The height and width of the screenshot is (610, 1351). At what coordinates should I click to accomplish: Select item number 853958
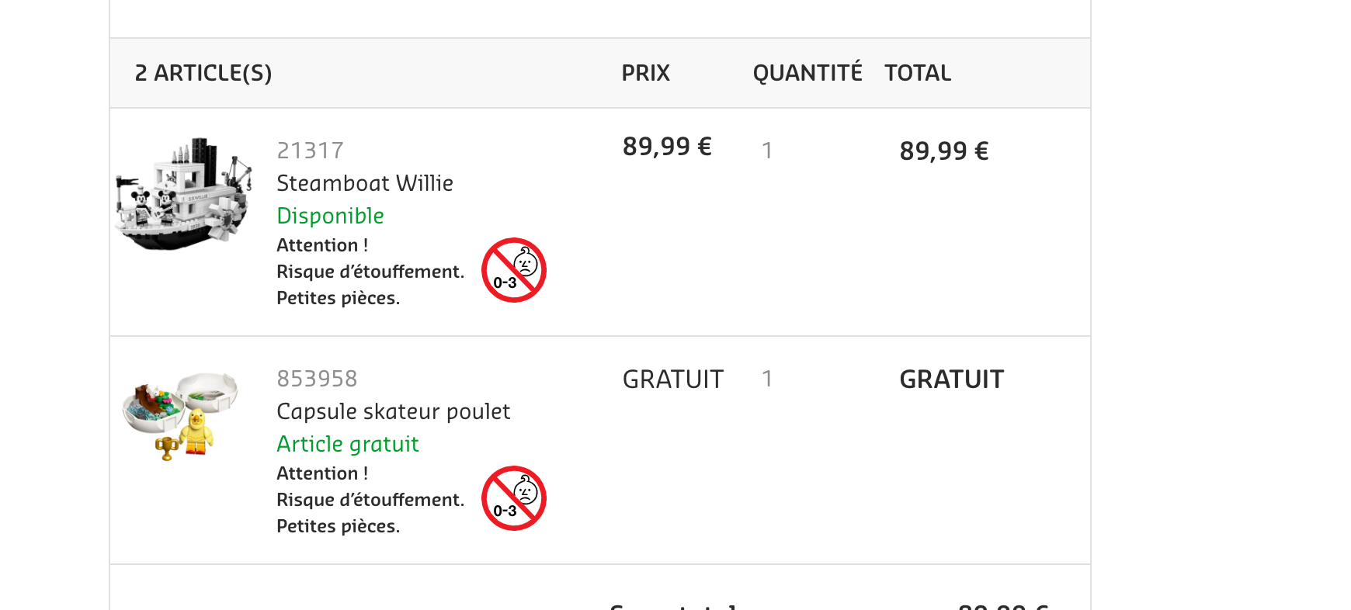pyautogui.click(x=317, y=379)
